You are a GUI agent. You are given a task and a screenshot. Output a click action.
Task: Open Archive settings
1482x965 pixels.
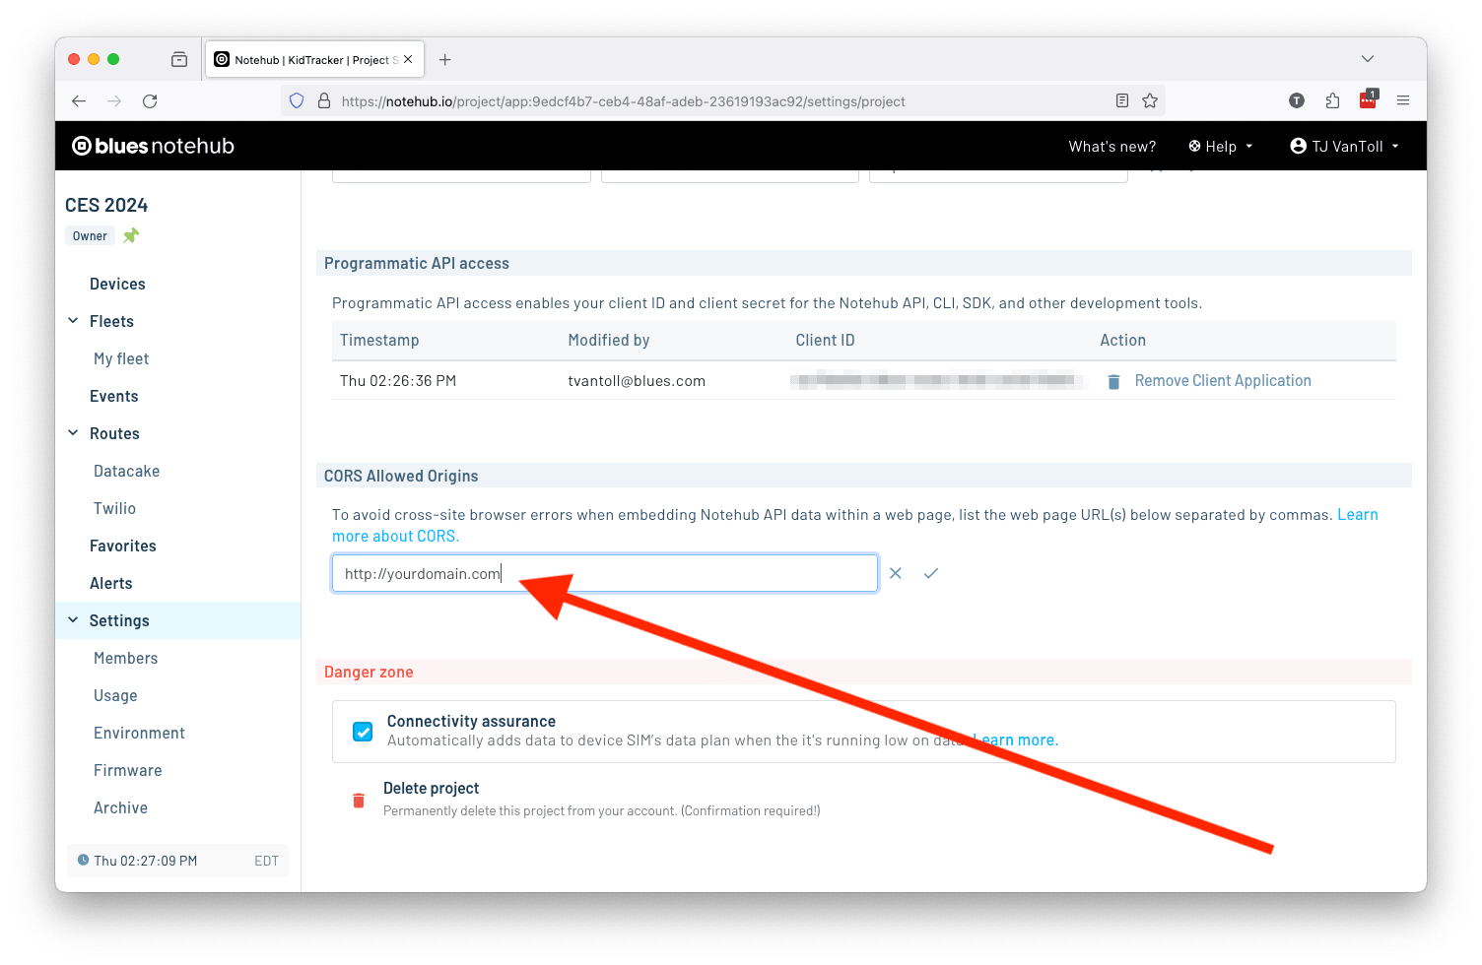point(120,807)
